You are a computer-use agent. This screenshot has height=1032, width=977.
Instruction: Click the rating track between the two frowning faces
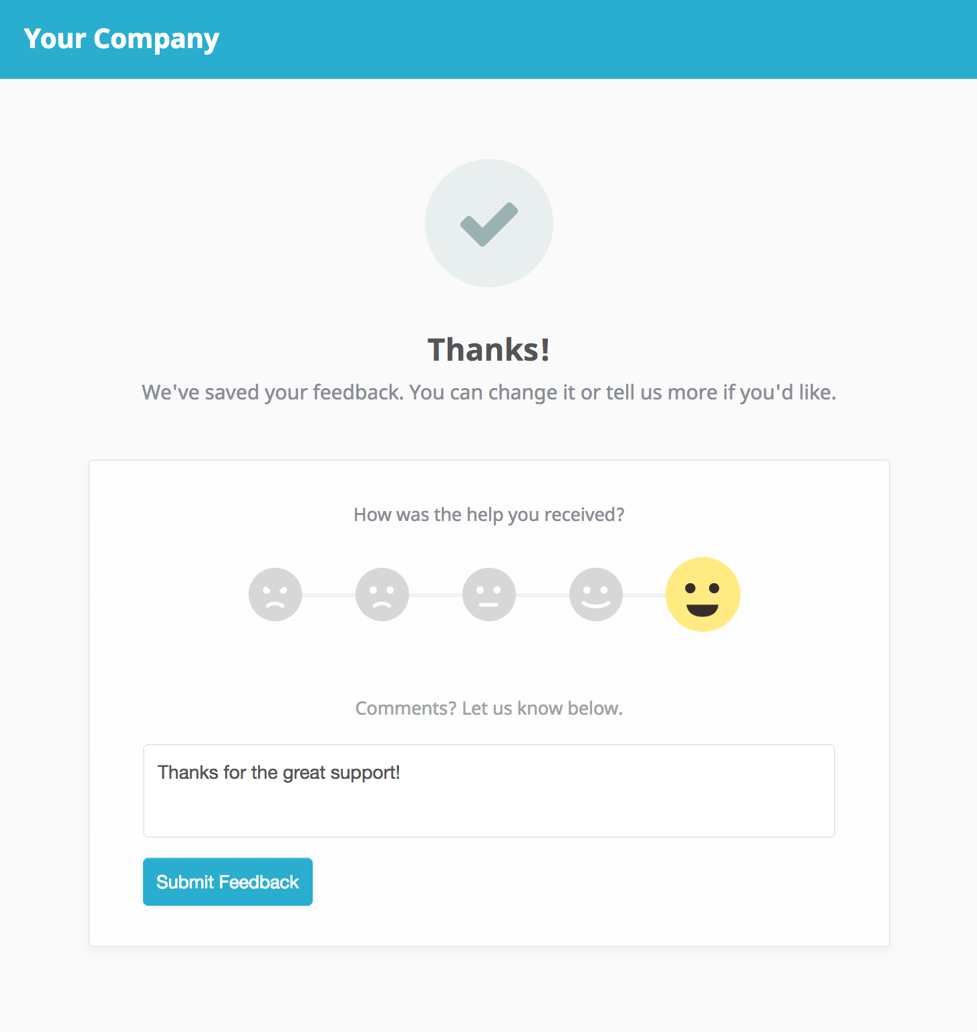[329, 594]
